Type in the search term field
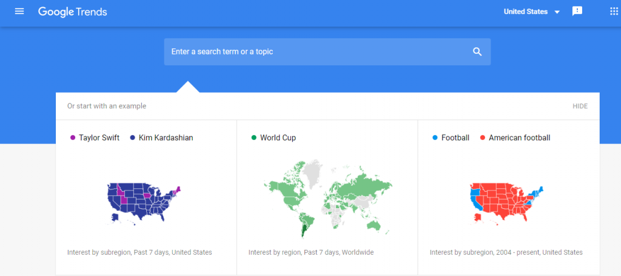The image size is (621, 276). pyautogui.click(x=315, y=51)
